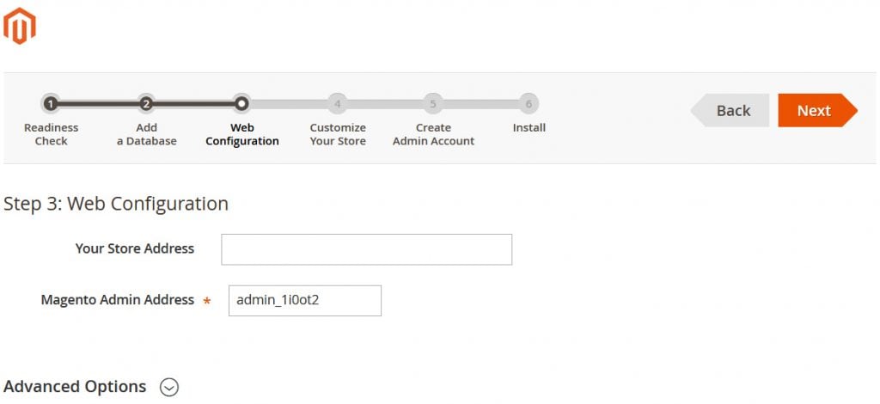This screenshot has height=404, width=880.
Task: Select the Create Admin Account step label
Action: (433, 134)
